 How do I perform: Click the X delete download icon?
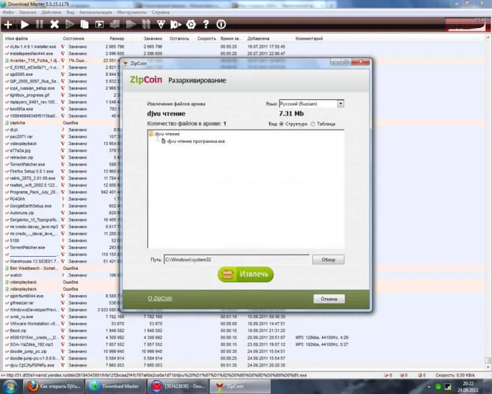(x=54, y=25)
